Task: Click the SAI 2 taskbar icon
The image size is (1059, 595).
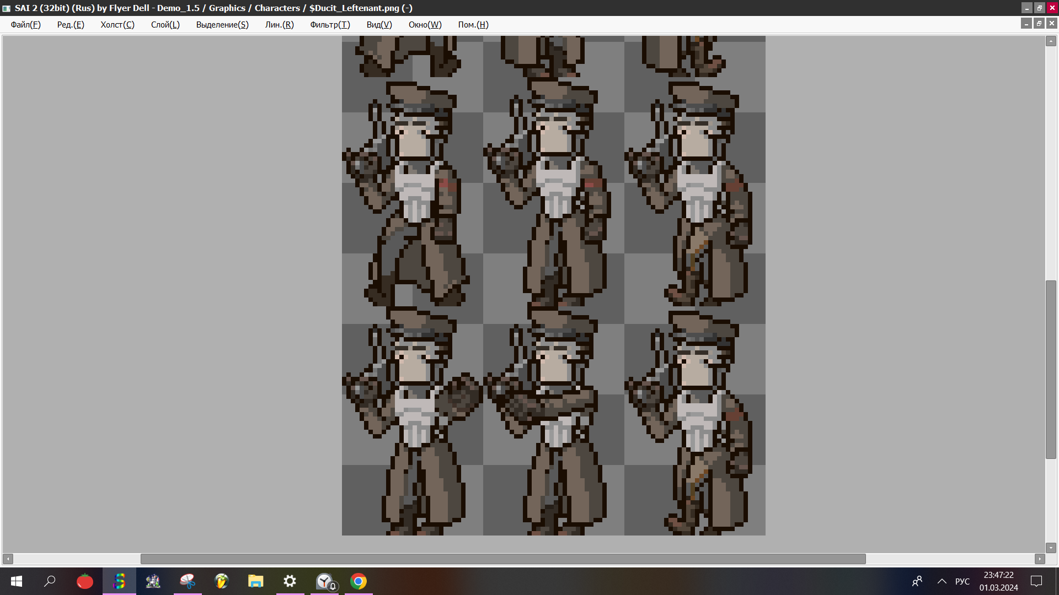Action: coord(119,581)
